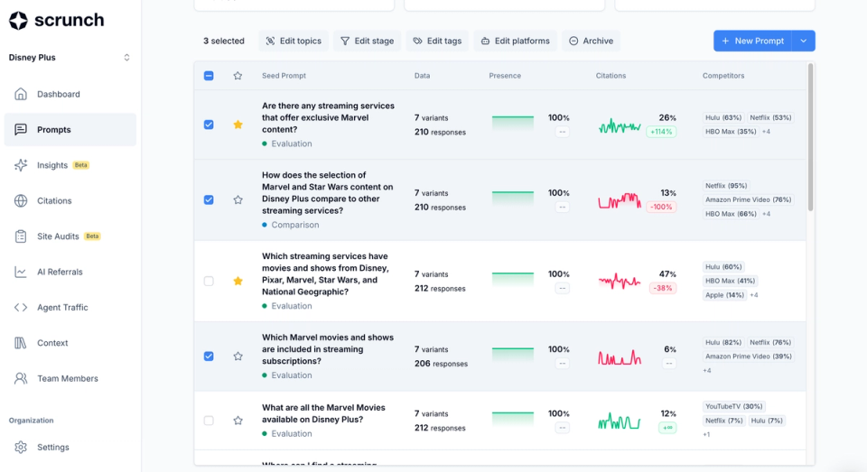Open the Citations globe icon
This screenshot has height=472, width=867.
pyautogui.click(x=21, y=200)
